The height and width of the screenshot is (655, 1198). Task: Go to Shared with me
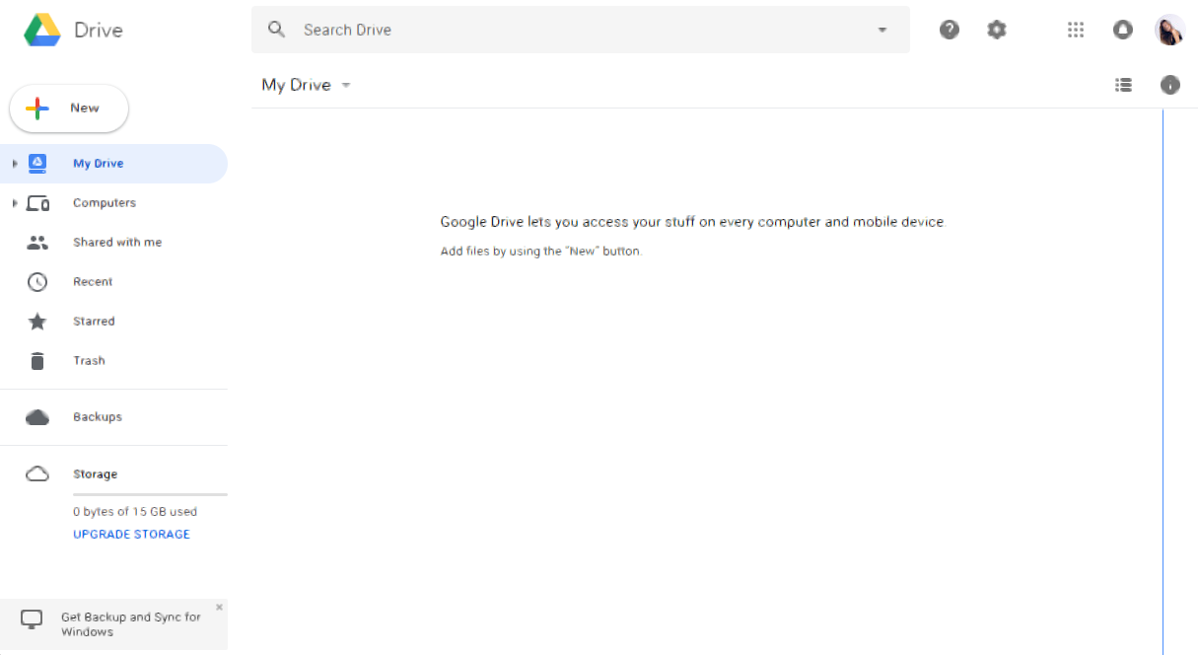pos(116,243)
